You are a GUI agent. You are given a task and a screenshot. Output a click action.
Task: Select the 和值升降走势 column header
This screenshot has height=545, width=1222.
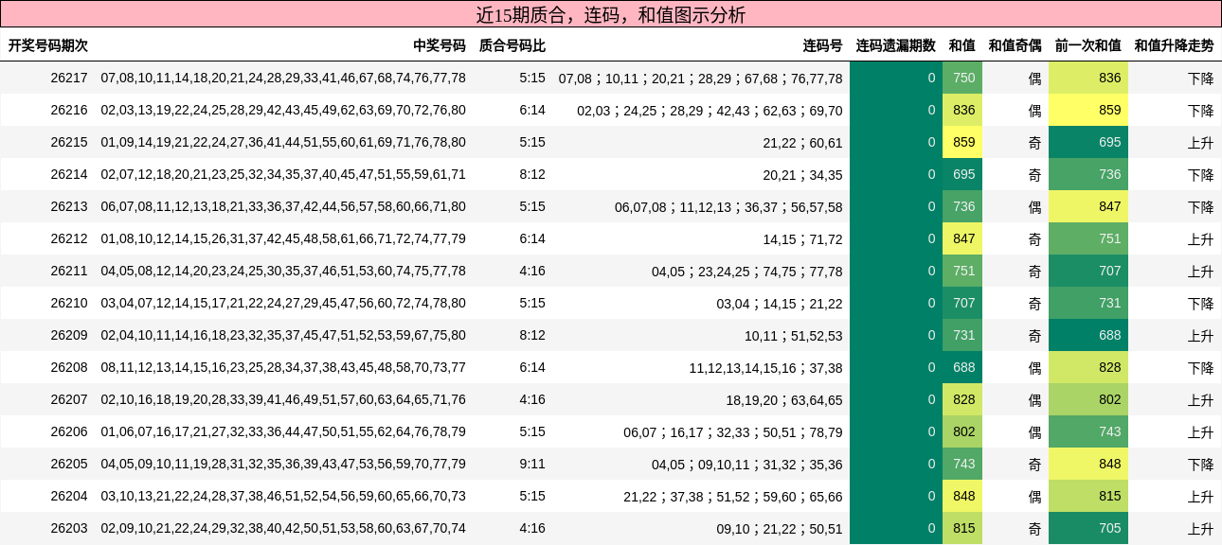point(1175,45)
